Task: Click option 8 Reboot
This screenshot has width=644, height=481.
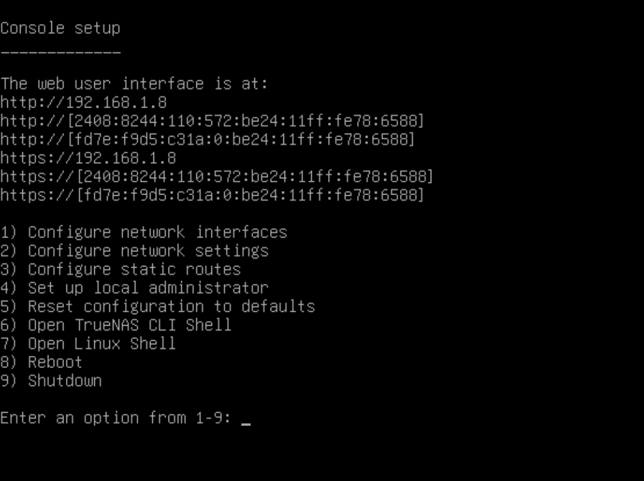Action: pyautogui.click(x=41, y=363)
